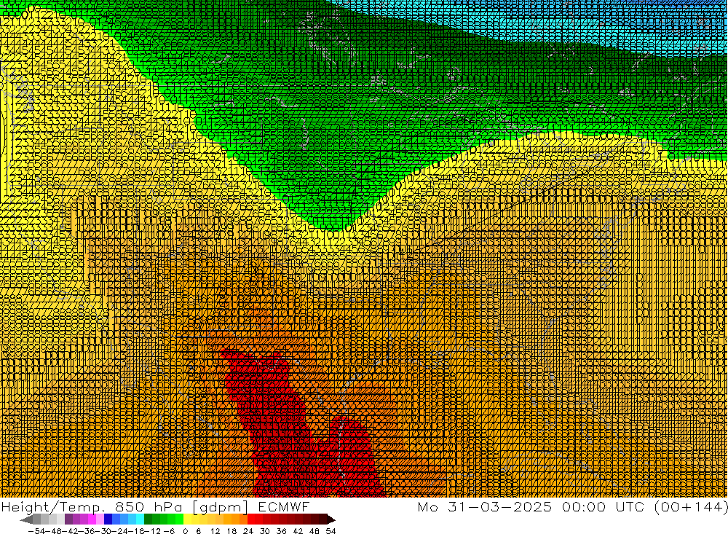
Task: Click the 54 legend value
Action: [331, 531]
